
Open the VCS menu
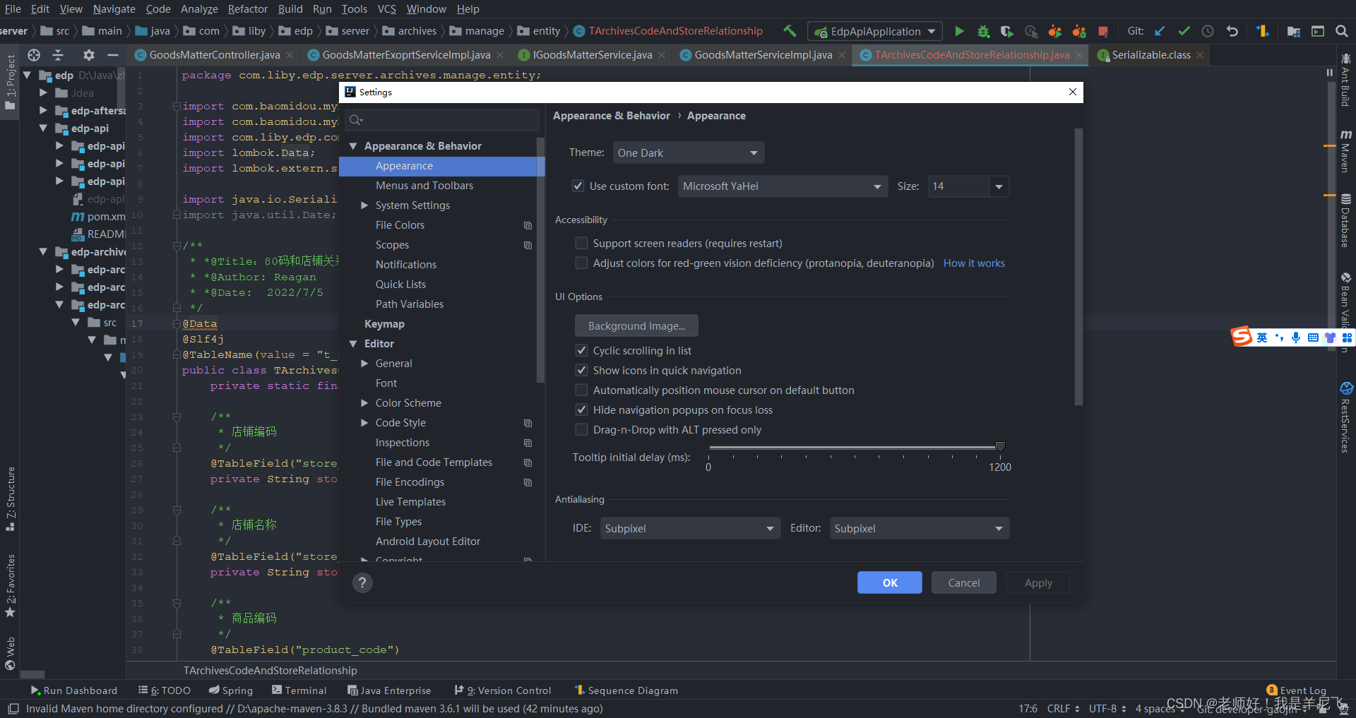(386, 9)
